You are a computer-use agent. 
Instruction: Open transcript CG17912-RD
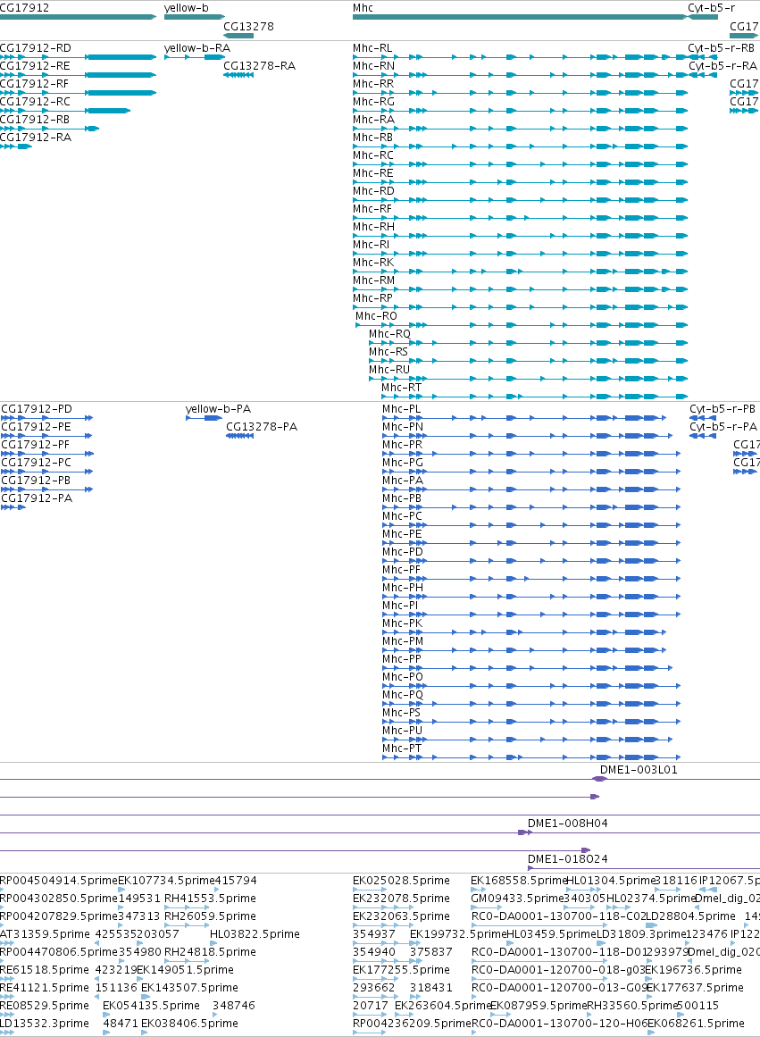pos(36,48)
